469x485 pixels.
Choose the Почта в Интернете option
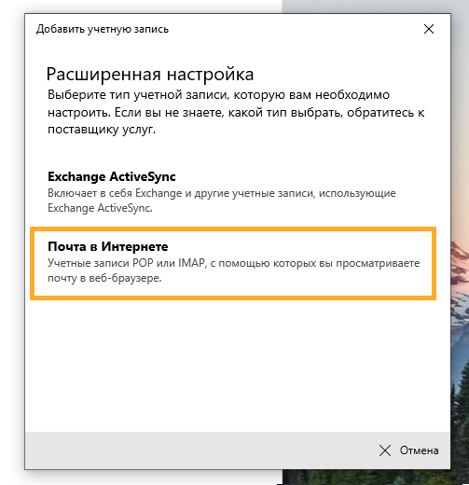[233, 264]
